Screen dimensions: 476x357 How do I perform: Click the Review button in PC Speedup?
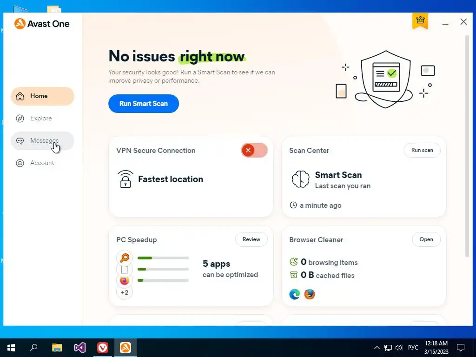pos(251,239)
